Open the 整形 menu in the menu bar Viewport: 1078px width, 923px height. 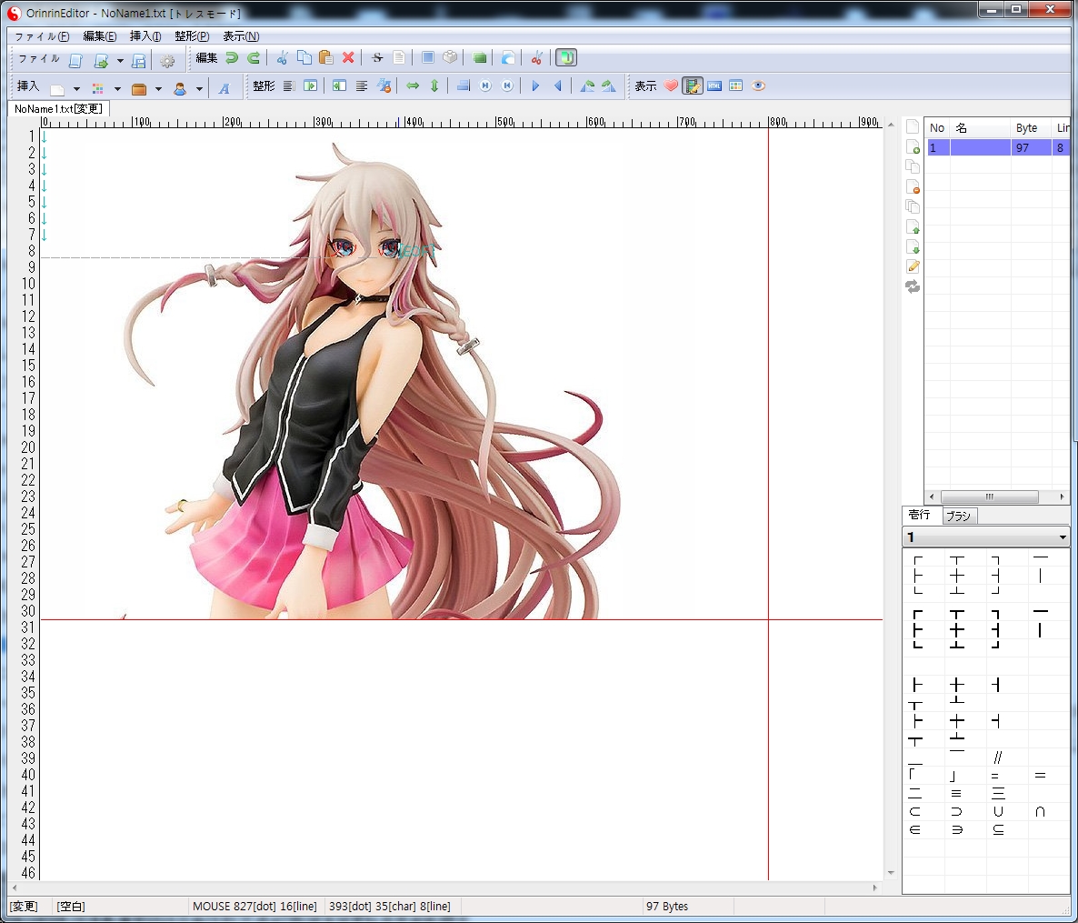pos(191,36)
